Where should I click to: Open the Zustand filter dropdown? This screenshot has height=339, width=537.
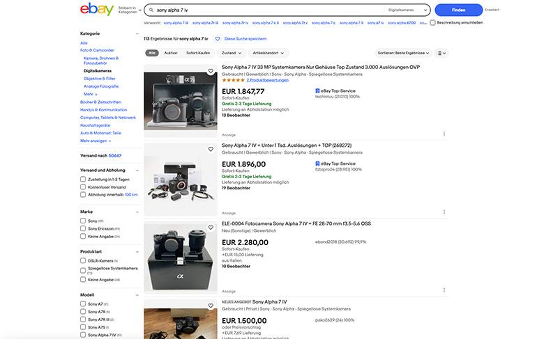point(232,53)
